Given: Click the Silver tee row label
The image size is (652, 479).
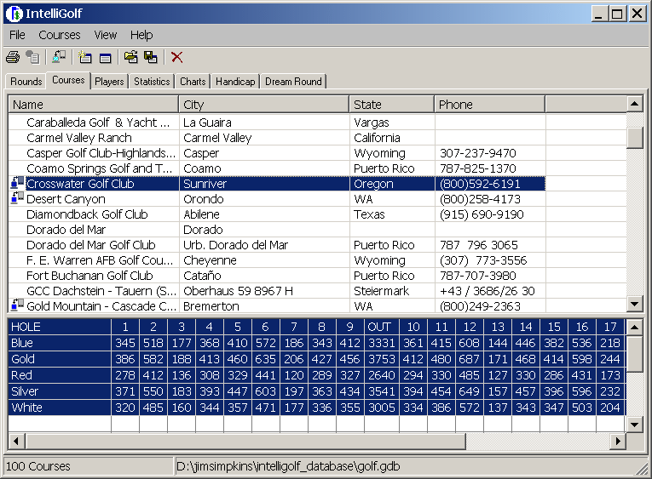Looking at the screenshot, I should pyautogui.click(x=60, y=391).
